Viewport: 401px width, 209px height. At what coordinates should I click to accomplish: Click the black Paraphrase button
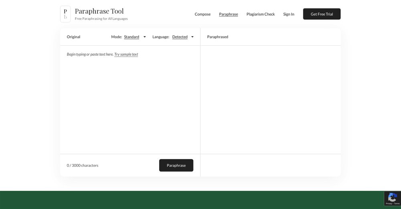(176, 165)
